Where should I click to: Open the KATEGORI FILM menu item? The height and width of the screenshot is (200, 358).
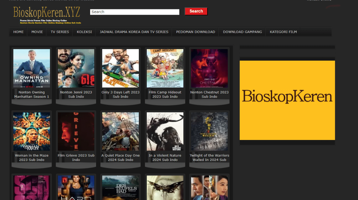(x=283, y=32)
